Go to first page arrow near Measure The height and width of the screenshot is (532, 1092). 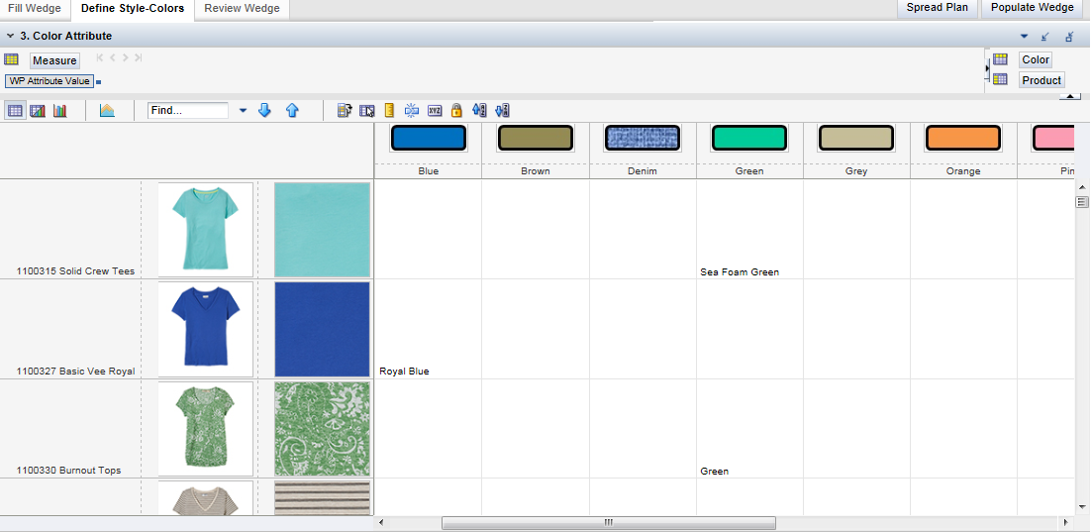[x=100, y=57]
